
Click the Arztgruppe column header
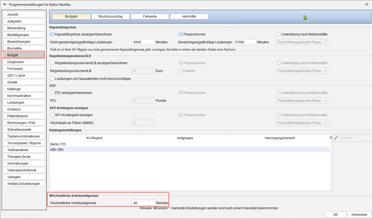coord(185,138)
